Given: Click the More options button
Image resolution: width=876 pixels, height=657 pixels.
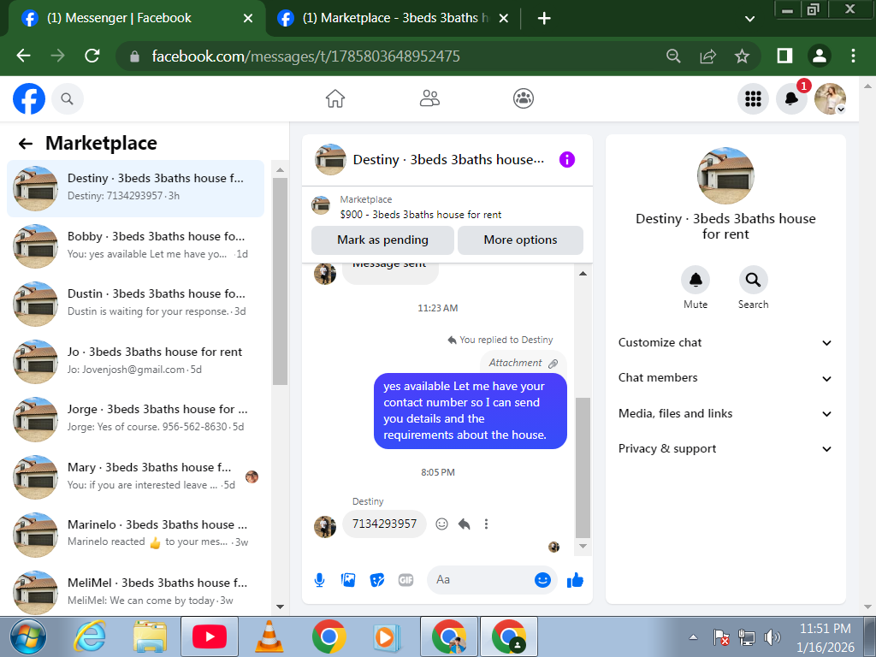Looking at the screenshot, I should click(520, 240).
